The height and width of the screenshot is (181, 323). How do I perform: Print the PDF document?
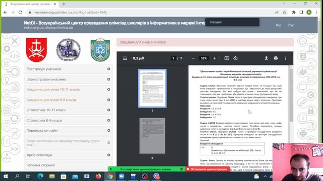coord(276,58)
